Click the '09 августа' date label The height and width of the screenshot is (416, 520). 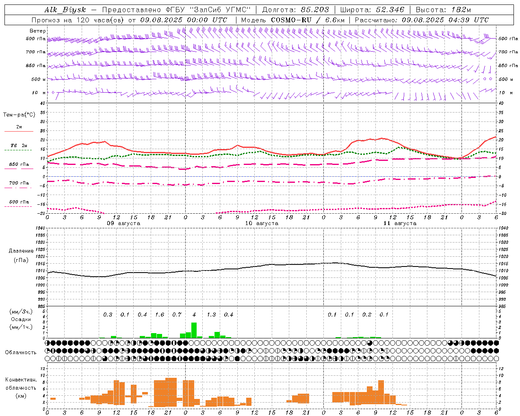(x=123, y=223)
